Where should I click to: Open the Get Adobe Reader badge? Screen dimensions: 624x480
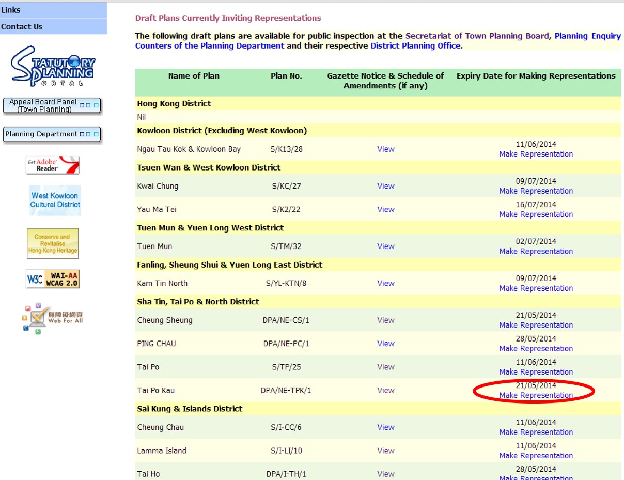coord(53,165)
